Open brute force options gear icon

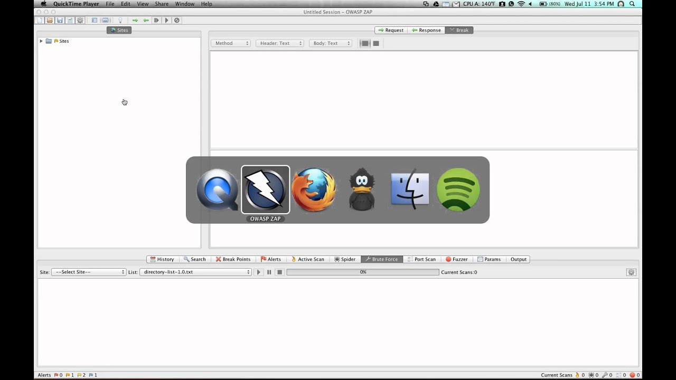[631, 272]
